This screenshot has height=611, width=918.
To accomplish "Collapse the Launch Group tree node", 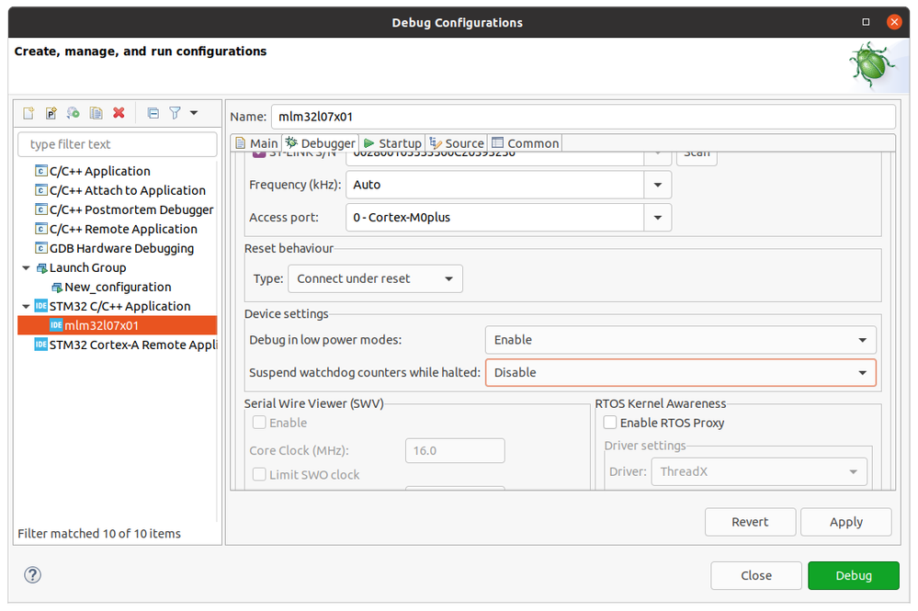I will pos(26,267).
